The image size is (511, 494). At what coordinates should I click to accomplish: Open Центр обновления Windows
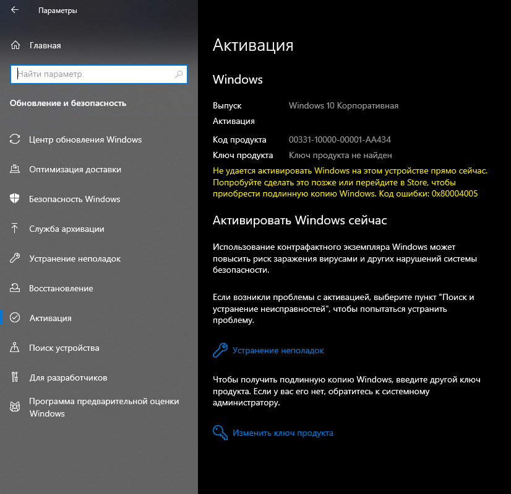pos(85,139)
